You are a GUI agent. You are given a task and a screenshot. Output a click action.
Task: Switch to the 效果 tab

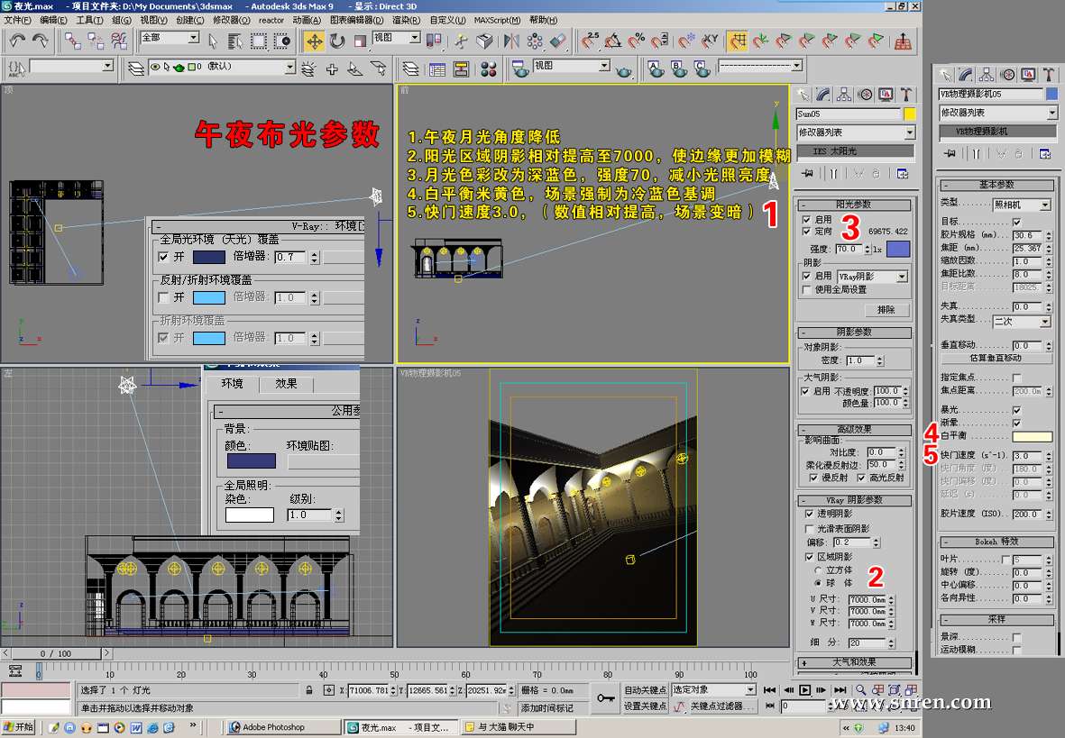coord(286,384)
